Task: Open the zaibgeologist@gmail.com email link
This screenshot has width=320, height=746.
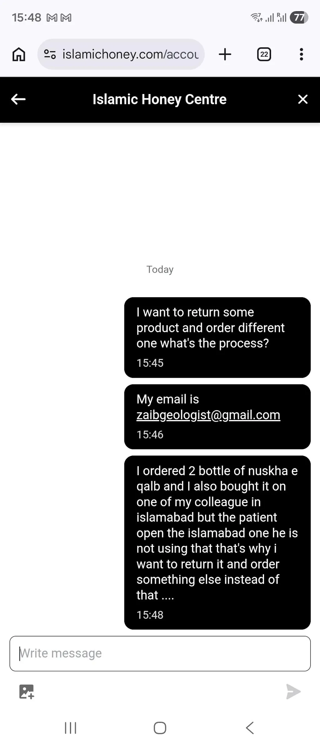Action: pos(208,415)
